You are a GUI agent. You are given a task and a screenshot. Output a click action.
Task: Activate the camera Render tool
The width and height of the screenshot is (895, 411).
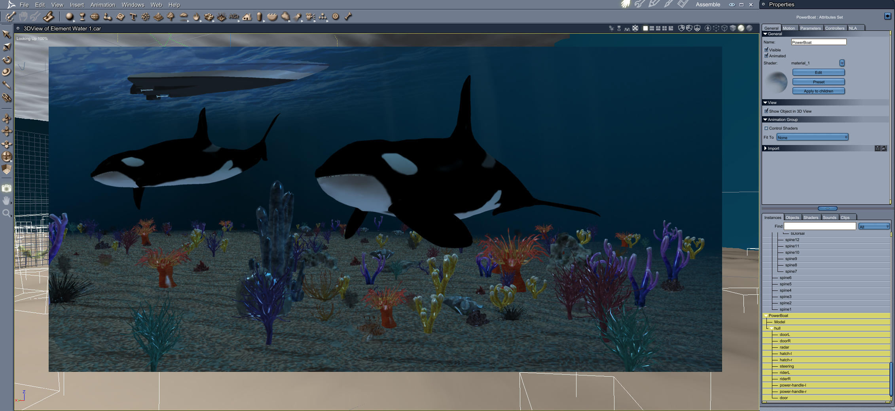[x=6, y=189]
